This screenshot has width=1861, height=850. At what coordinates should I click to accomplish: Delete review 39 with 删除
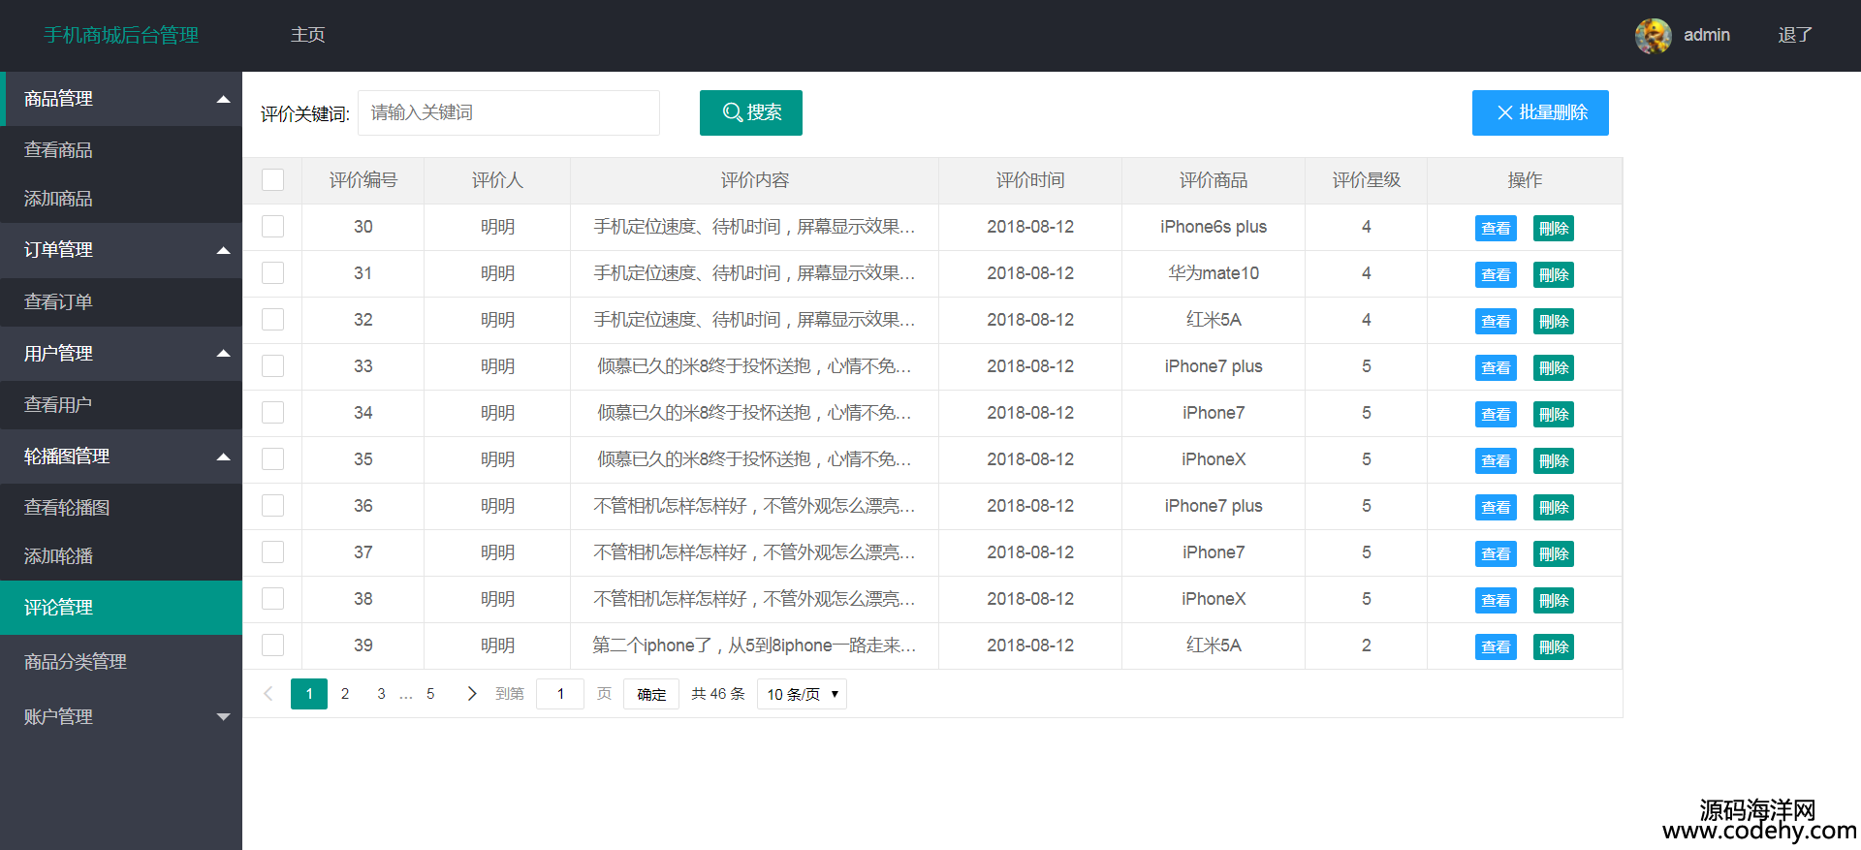point(1554,646)
